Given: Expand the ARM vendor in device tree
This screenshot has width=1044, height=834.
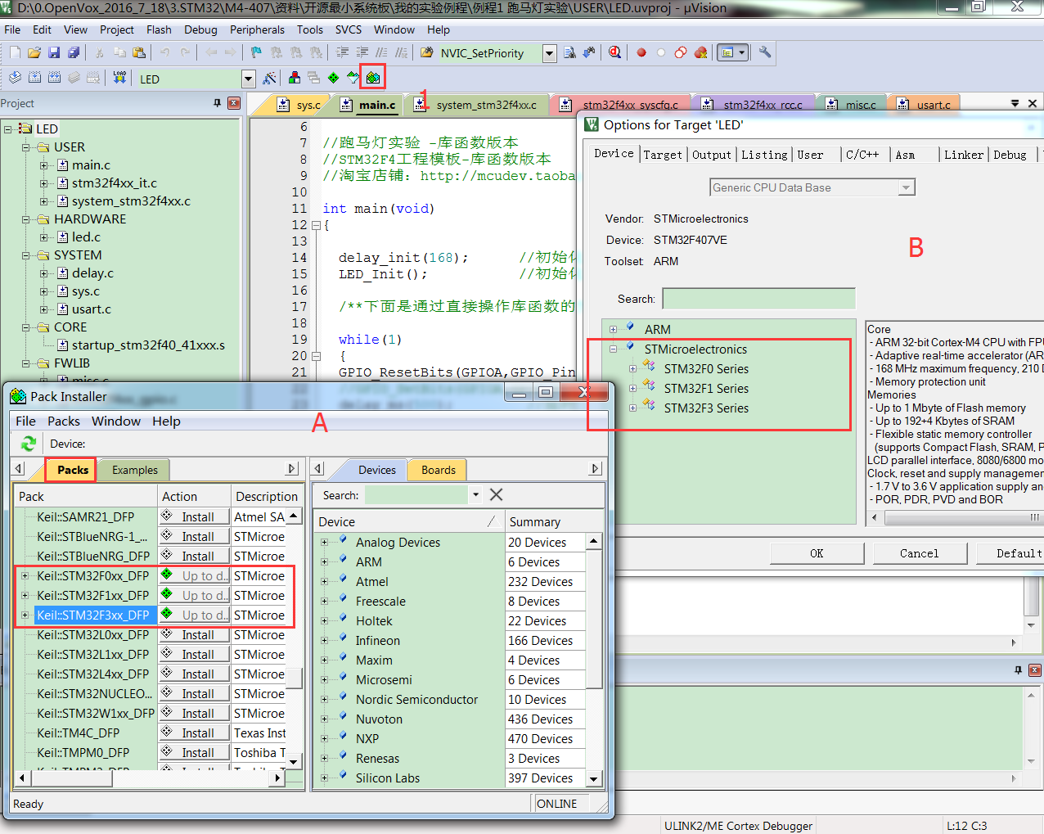Looking at the screenshot, I should 613,330.
